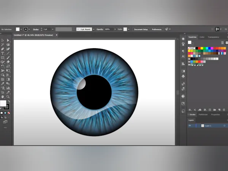Open the Properties tab
The width and height of the screenshot is (228, 171).
pos(215,115)
